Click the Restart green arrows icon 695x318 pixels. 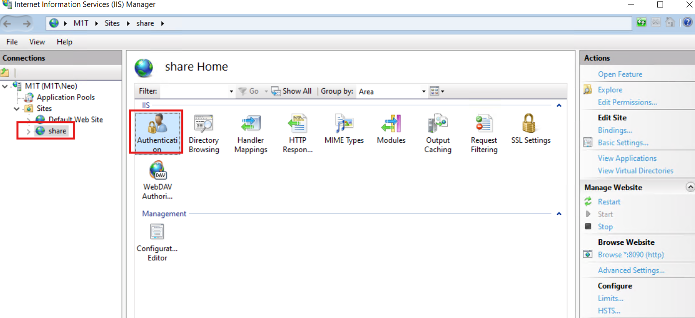pyautogui.click(x=588, y=202)
